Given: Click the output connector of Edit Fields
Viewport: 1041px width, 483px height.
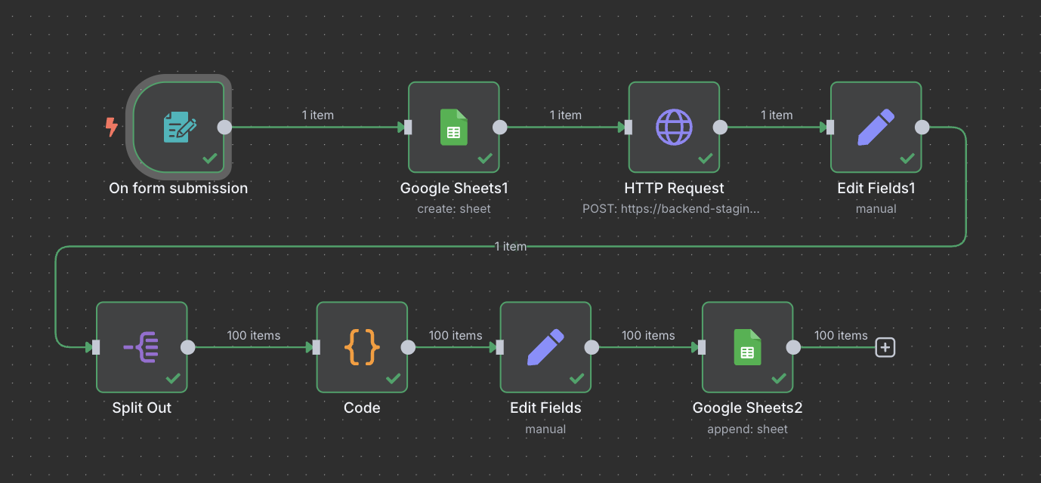Looking at the screenshot, I should (x=592, y=347).
